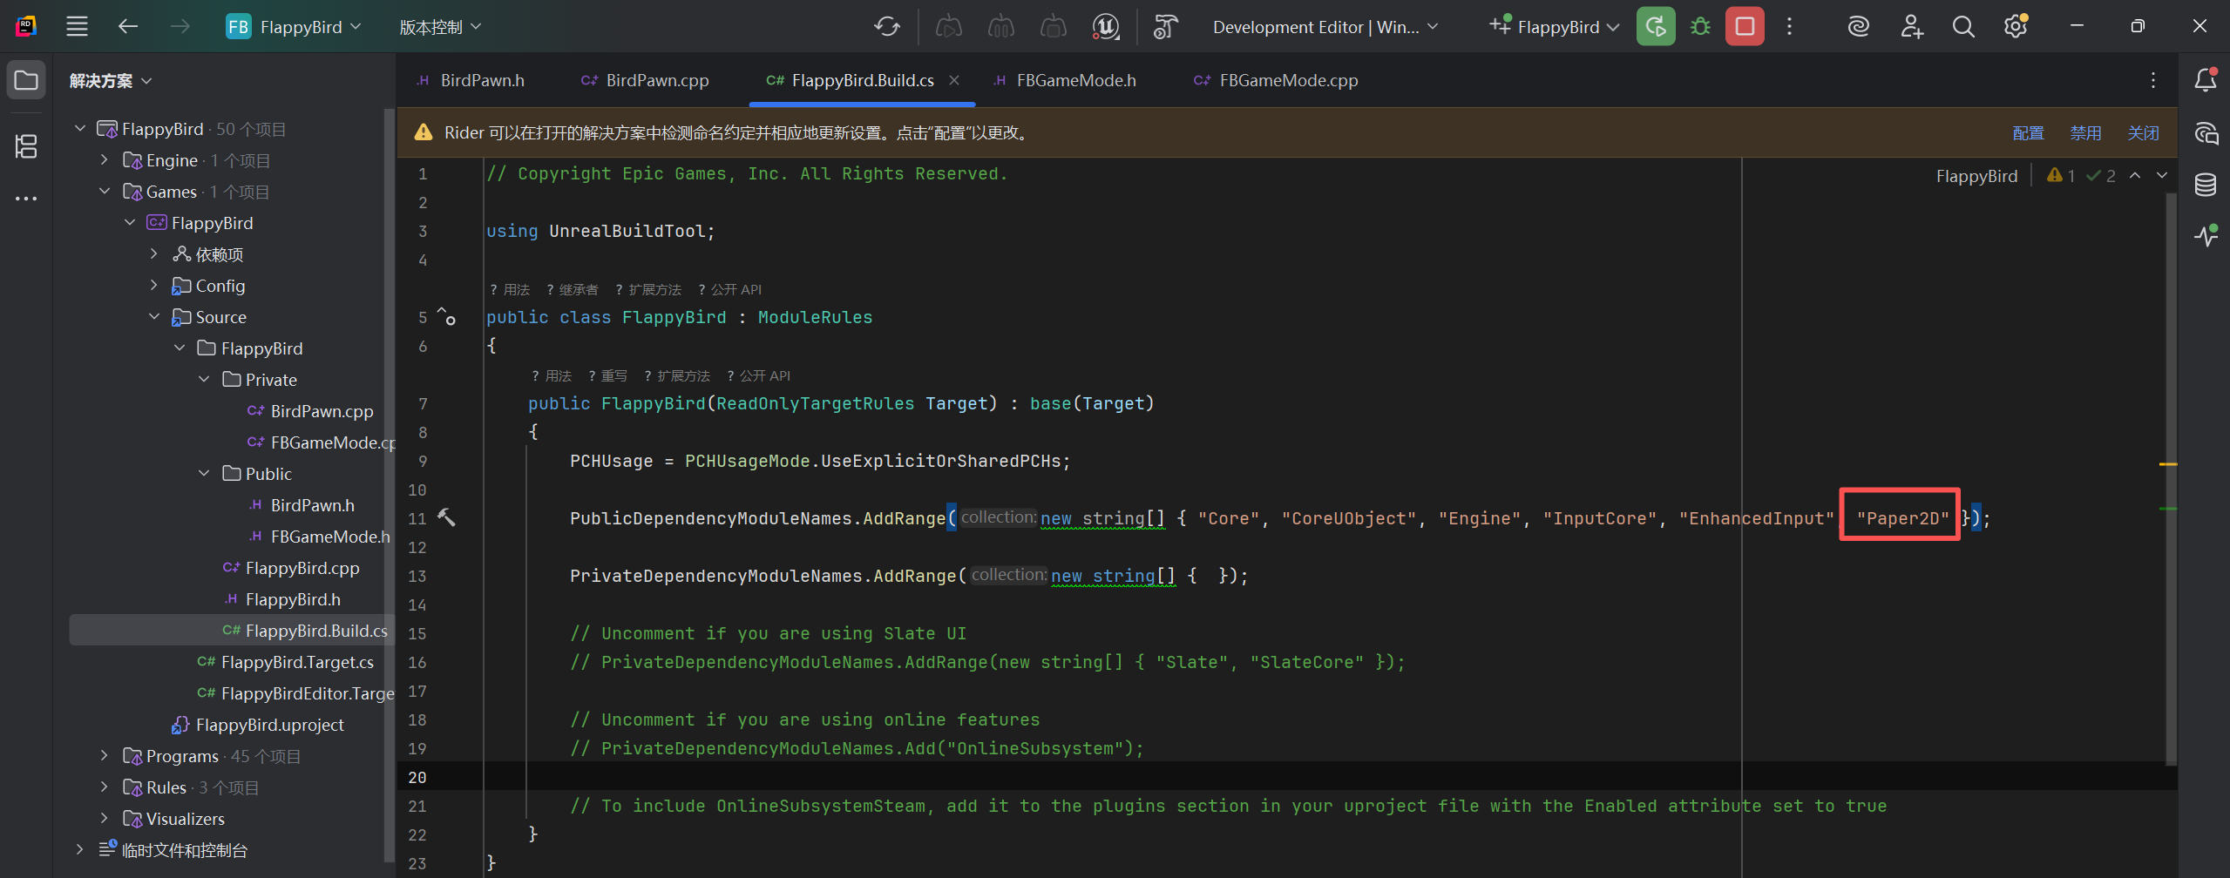Open Search Everywhere magnifier
The image size is (2230, 878).
point(1963,26)
